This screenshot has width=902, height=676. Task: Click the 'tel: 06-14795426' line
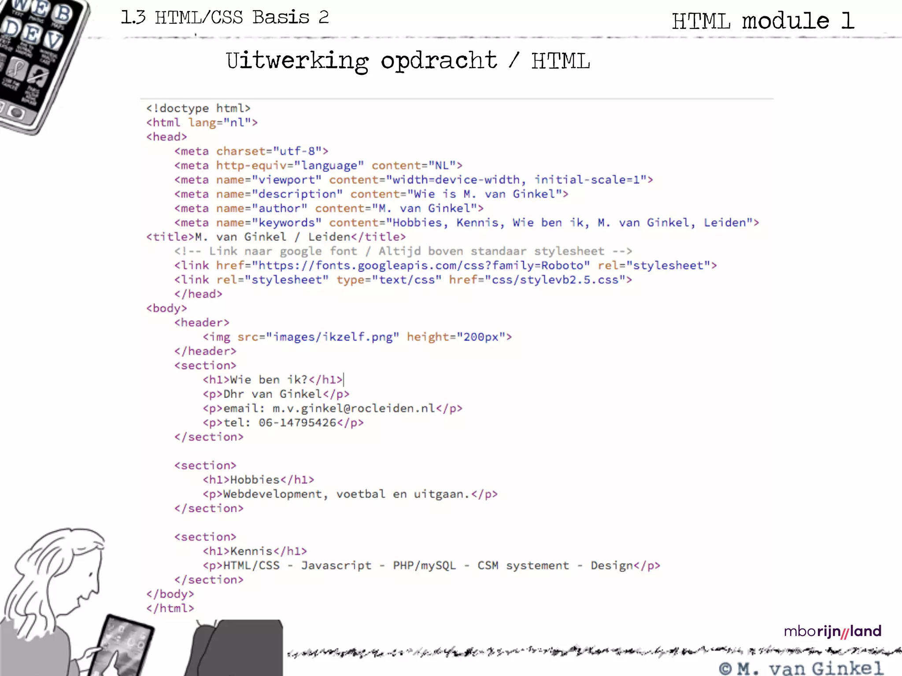click(x=283, y=422)
